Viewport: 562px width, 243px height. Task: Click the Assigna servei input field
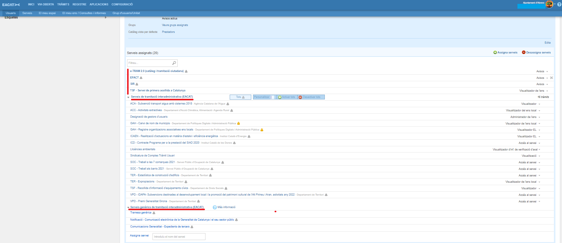tap(179, 237)
